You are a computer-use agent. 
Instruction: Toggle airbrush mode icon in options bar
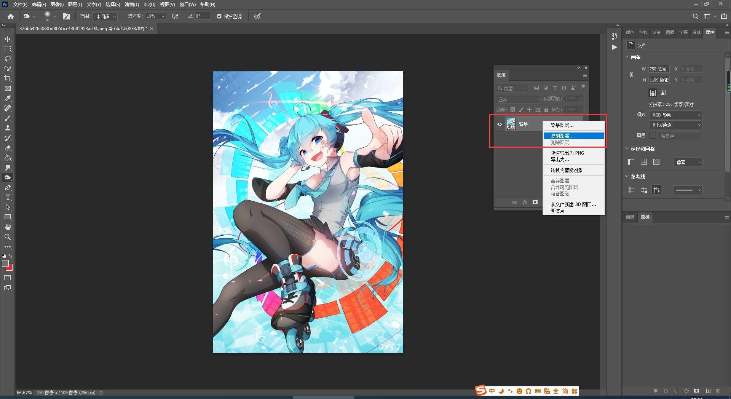tap(175, 16)
